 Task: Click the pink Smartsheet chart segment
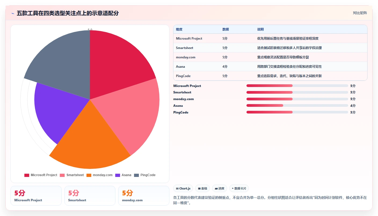132,112
